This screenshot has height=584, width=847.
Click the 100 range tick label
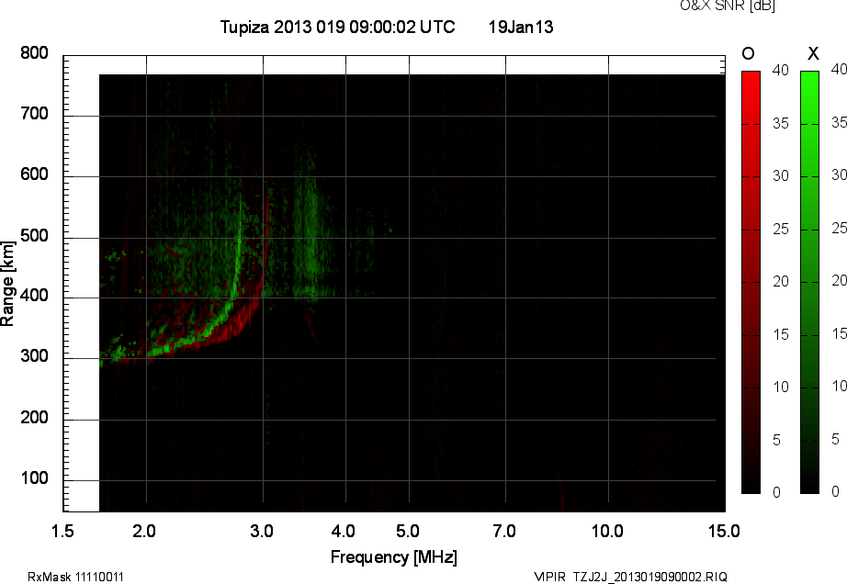[x=34, y=478]
